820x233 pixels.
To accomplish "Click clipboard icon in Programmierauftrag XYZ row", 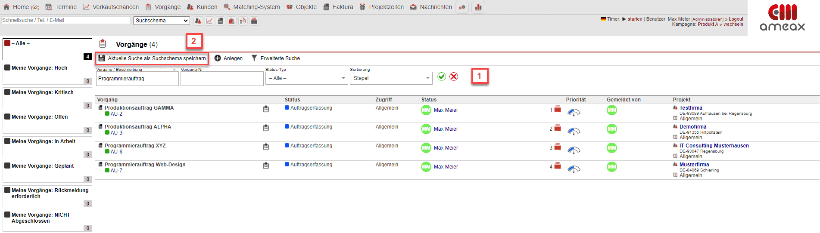I will click(266, 147).
